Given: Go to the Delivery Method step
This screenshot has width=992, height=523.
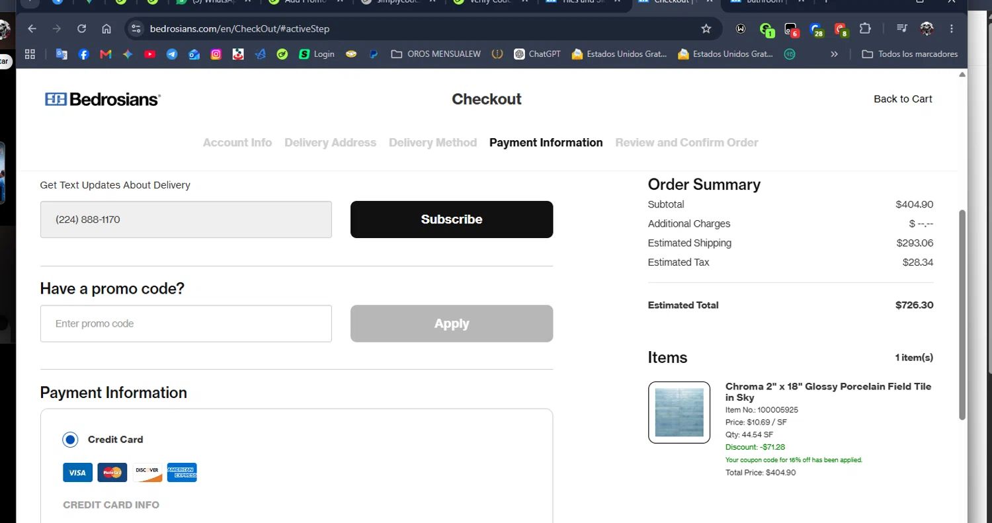Looking at the screenshot, I should (x=433, y=143).
